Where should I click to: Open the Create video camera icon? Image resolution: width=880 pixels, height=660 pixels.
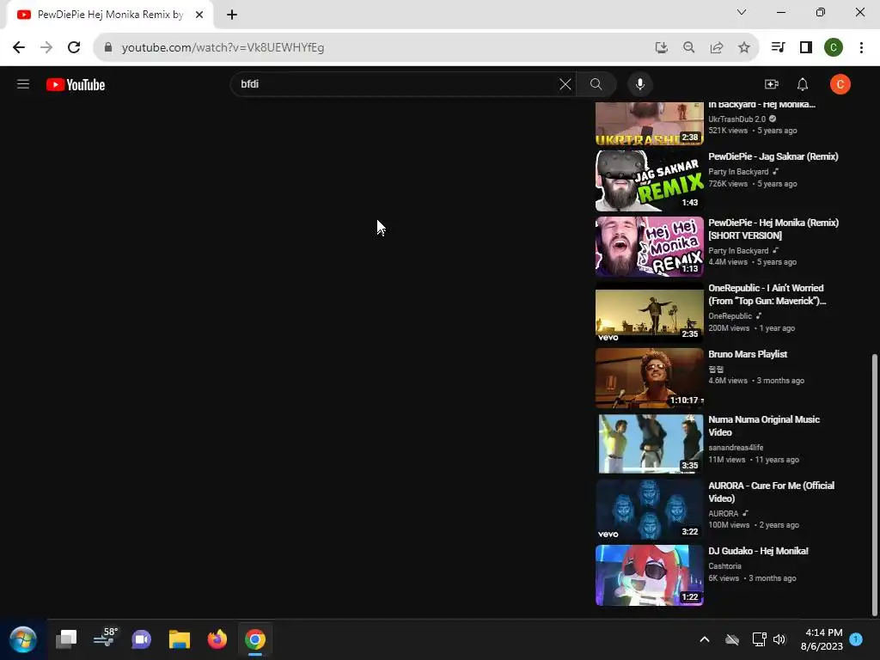pos(772,84)
